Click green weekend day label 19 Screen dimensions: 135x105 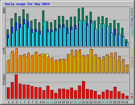(x=79, y=102)
